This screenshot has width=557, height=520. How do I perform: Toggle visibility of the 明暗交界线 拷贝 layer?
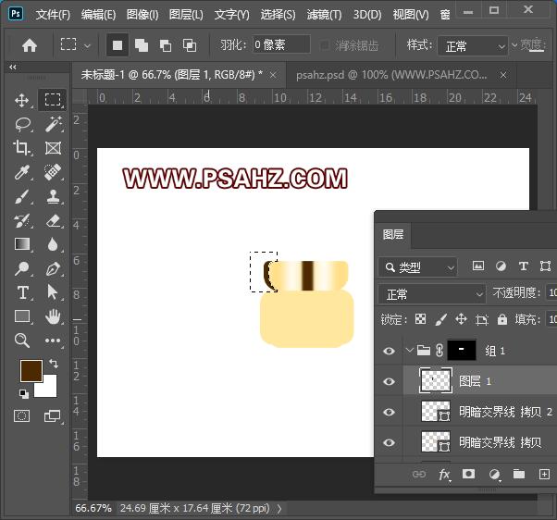click(390, 442)
